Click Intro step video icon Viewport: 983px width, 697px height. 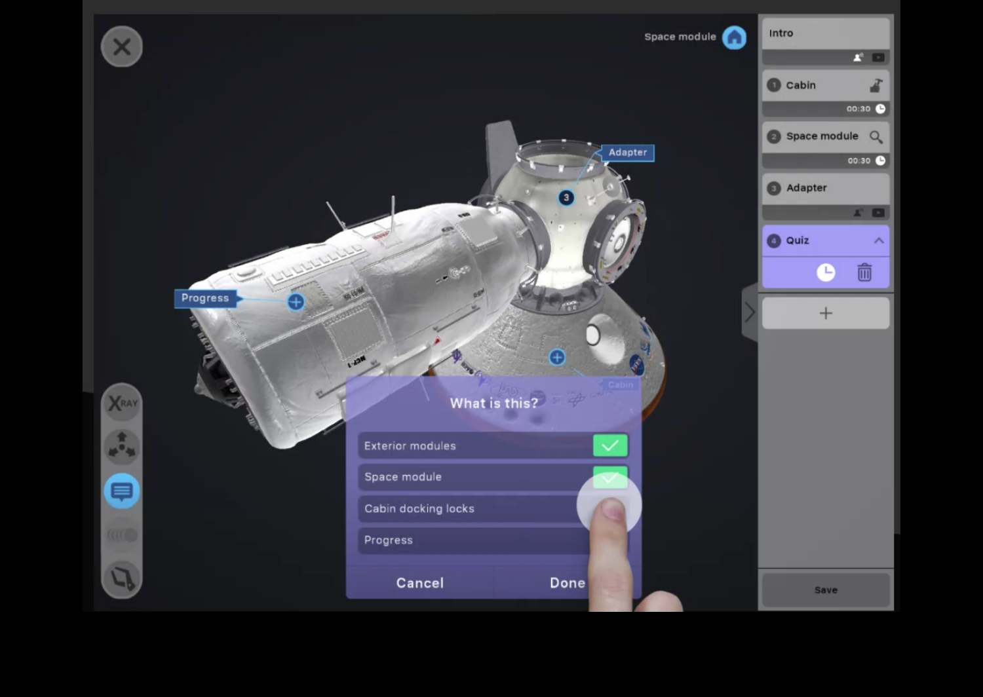click(878, 58)
